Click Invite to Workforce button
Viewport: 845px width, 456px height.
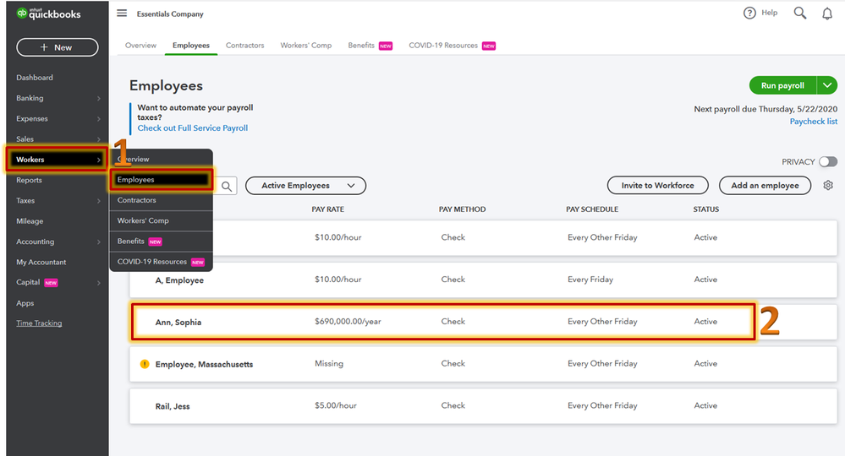point(657,186)
